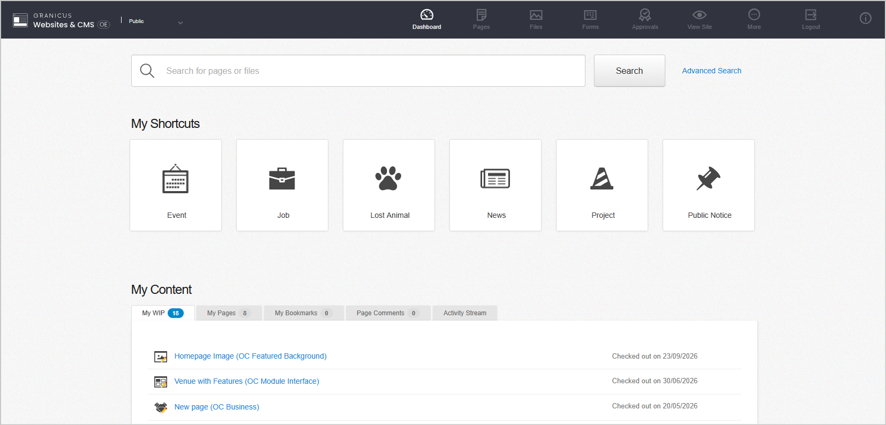The height and width of the screenshot is (425, 886).
Task: Switch to the Page Comments tab
Action: (388, 313)
